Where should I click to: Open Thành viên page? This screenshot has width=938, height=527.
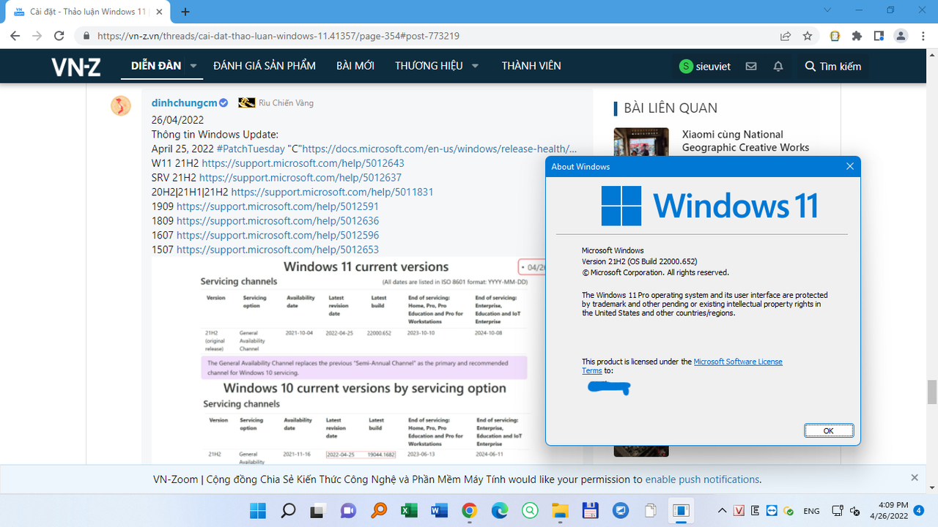pos(531,66)
